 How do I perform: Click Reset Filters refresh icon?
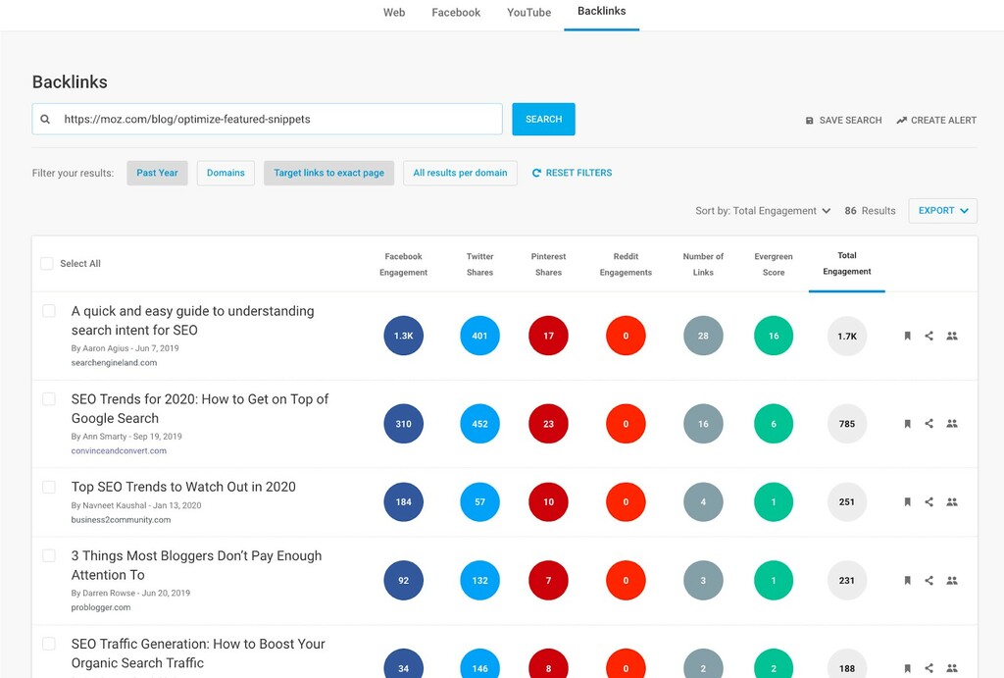(536, 173)
